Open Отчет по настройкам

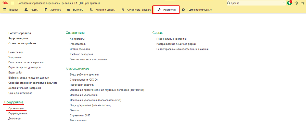click(x=22, y=43)
